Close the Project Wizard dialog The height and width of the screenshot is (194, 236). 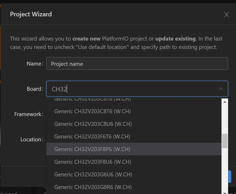coord(226,14)
